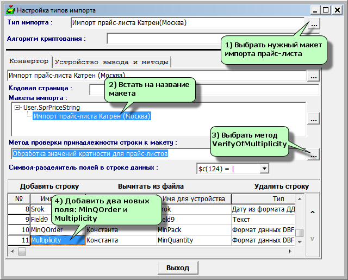The image size is (348, 280).
Task: Click Добавить строку button
Action: coord(49,186)
